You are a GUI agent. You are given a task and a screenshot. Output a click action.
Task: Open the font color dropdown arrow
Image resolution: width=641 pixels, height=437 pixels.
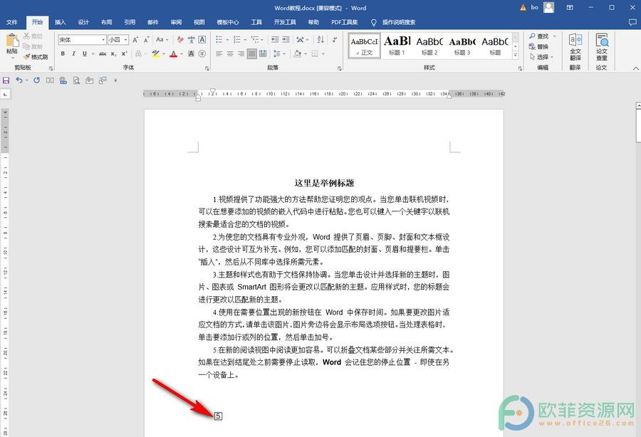pyautogui.click(x=182, y=53)
